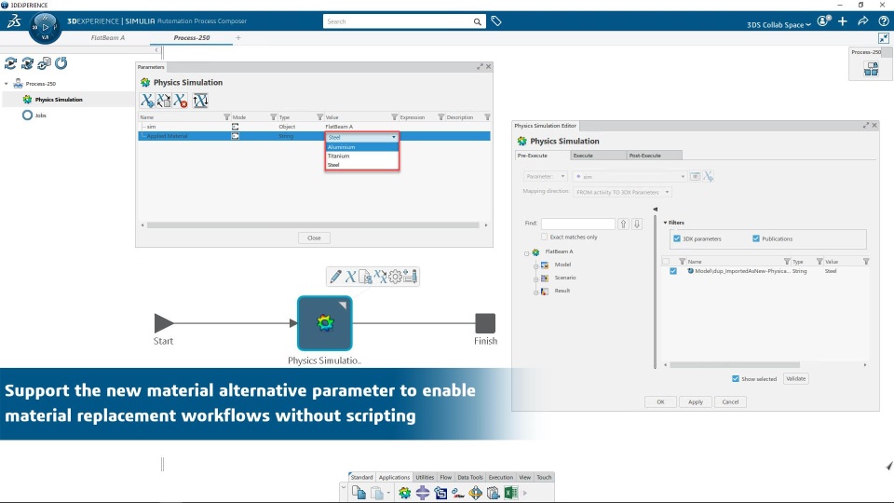The height and width of the screenshot is (503, 894).
Task: Click the find previous up arrow in editor
Action: point(623,224)
